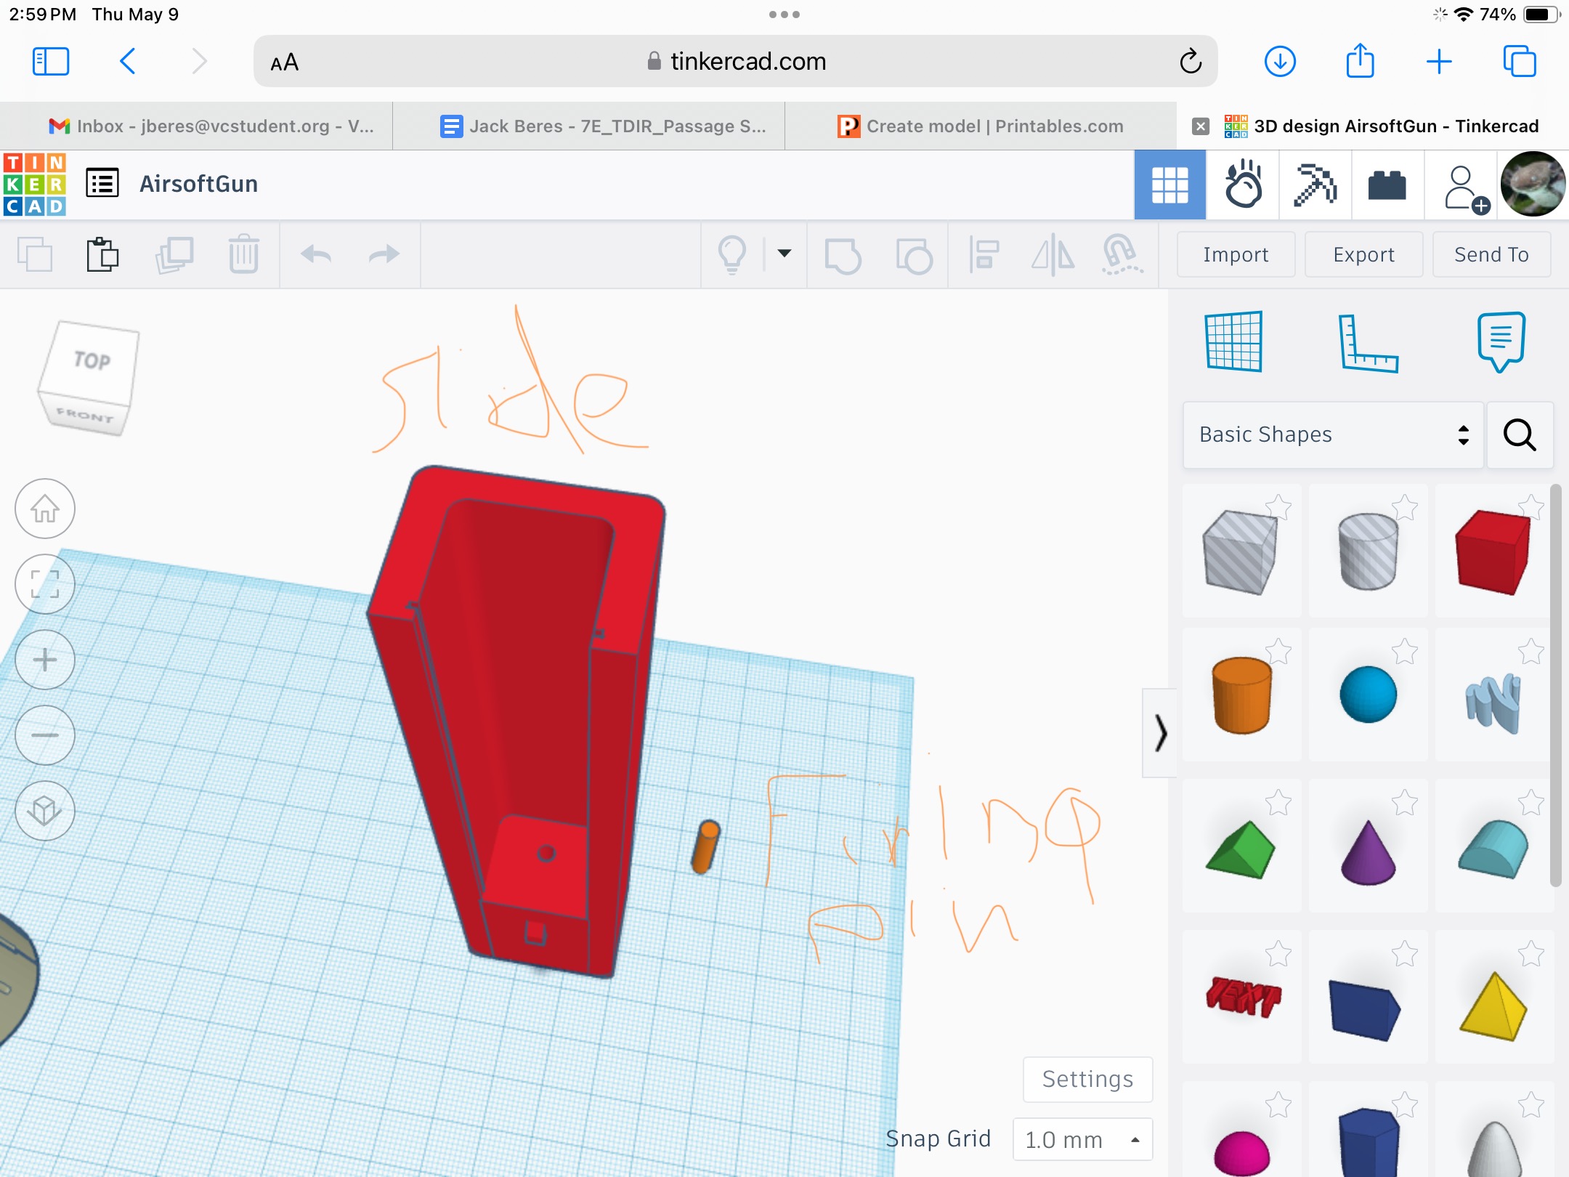Open the workplane Settings button

(1087, 1080)
